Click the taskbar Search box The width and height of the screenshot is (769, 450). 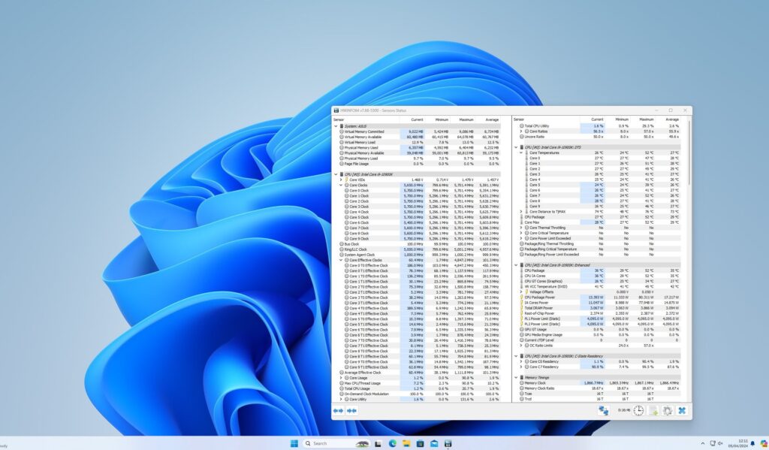pos(335,443)
